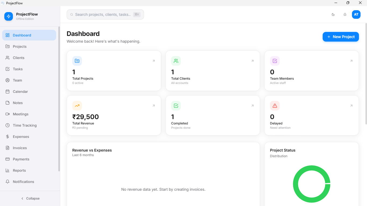This screenshot has height=206, width=367.
Task: Click the red warning icon on Delayed card
Action: (x=275, y=106)
